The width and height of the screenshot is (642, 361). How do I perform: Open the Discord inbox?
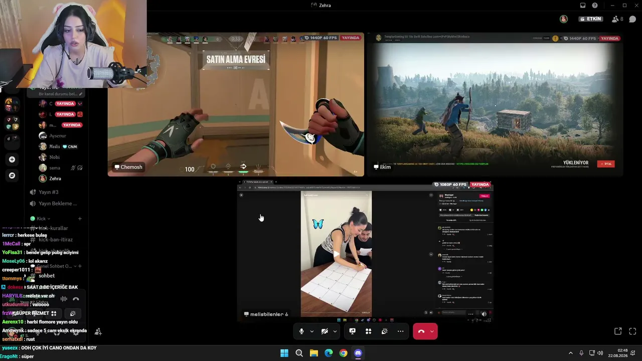pyautogui.click(x=583, y=6)
